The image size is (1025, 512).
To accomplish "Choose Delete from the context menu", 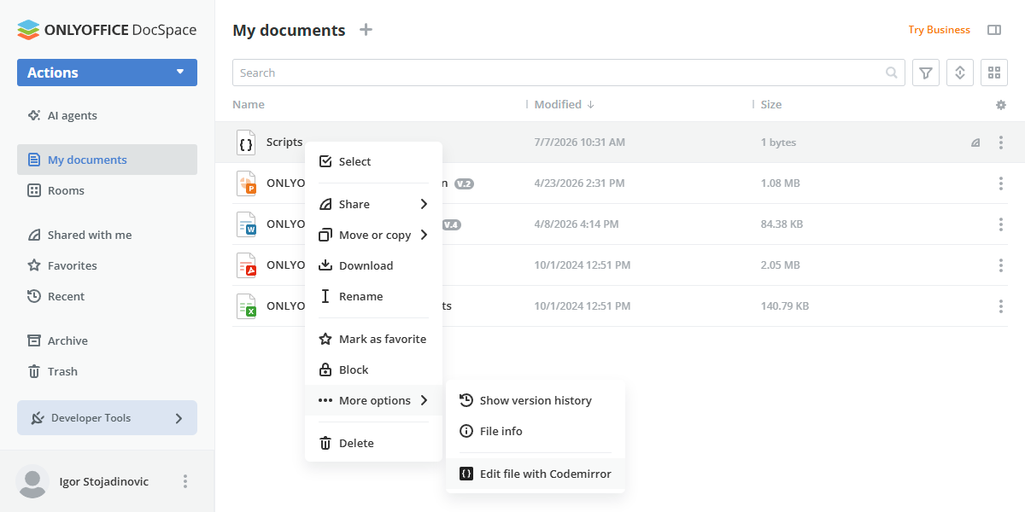I will 373,443.
